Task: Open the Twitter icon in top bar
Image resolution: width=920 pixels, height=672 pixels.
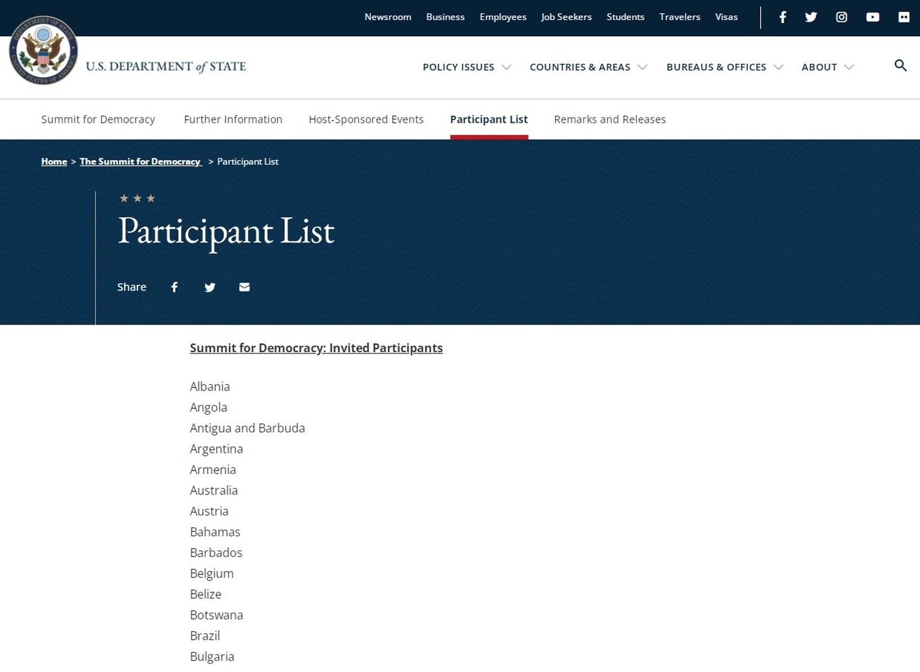Action: click(811, 17)
